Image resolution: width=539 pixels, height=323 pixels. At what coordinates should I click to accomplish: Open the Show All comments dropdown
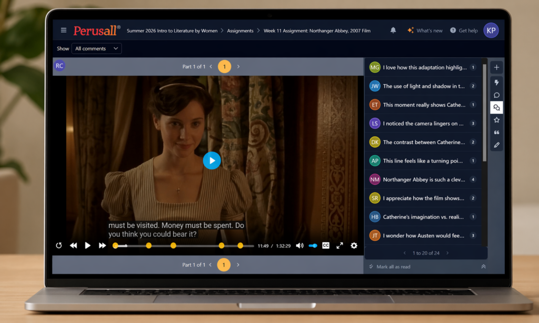[x=96, y=48]
